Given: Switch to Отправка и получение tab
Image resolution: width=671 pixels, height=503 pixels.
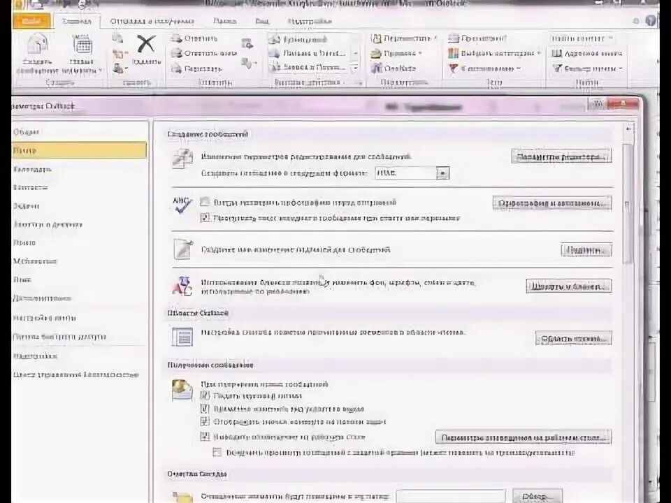Looking at the screenshot, I should pyautogui.click(x=152, y=21).
